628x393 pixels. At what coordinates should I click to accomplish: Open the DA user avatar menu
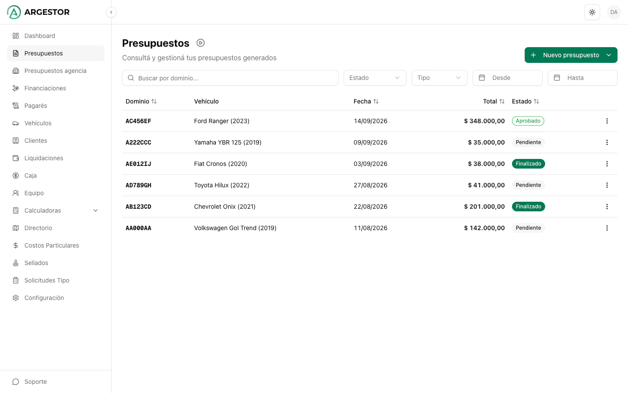614,12
